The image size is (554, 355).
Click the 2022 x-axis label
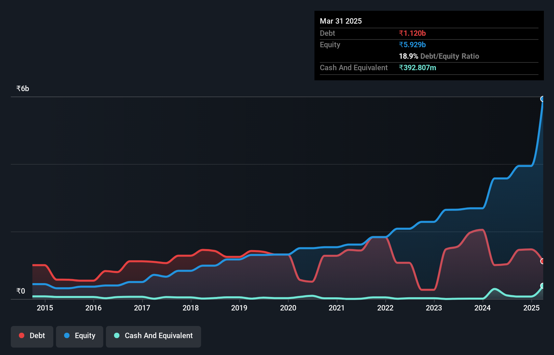pyautogui.click(x=385, y=308)
